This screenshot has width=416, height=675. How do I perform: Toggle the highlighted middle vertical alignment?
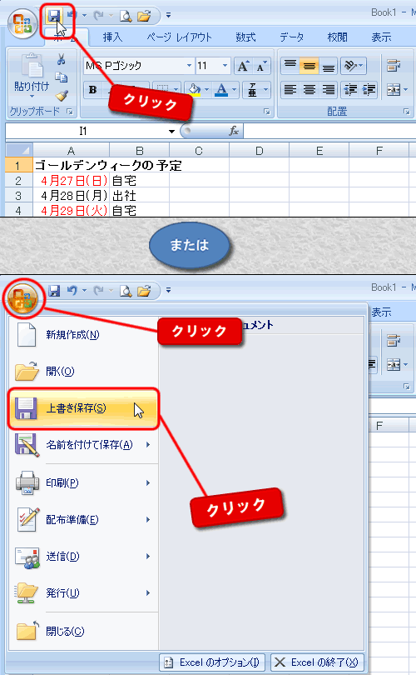coord(309,66)
